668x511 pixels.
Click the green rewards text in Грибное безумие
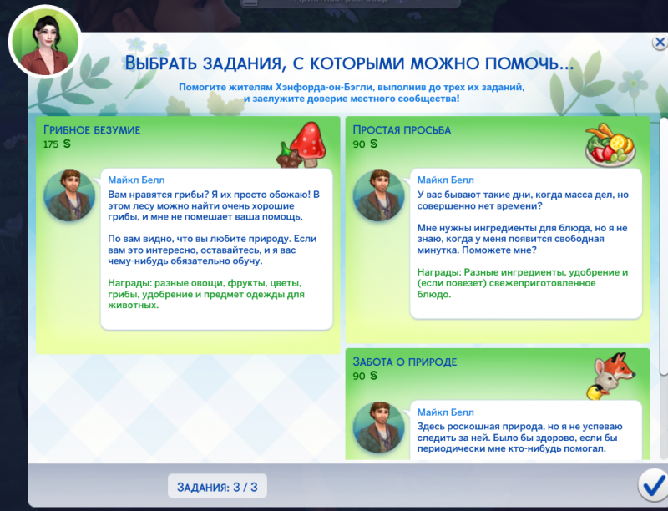point(206,294)
